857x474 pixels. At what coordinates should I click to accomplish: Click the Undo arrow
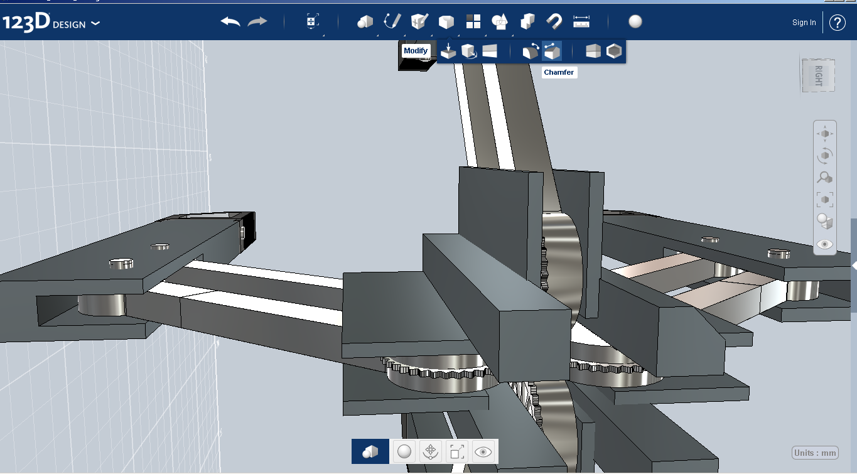(230, 22)
